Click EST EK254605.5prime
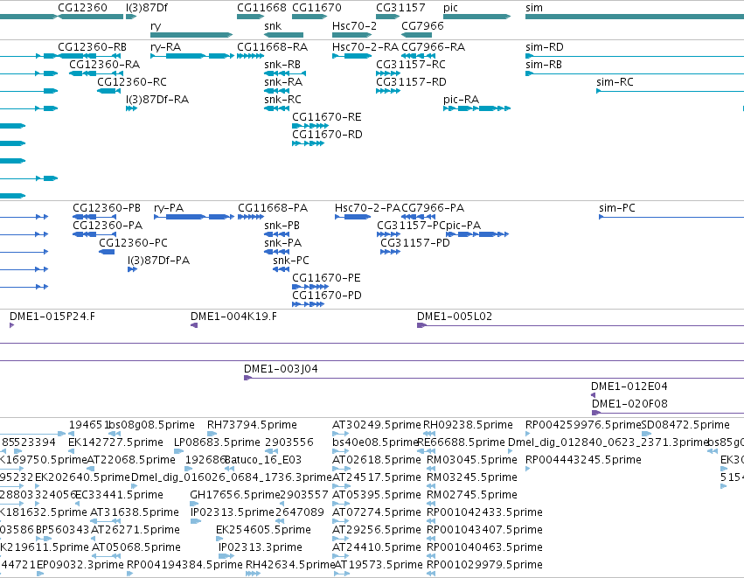Image resolution: width=744 pixels, height=578 pixels. (x=219, y=539)
